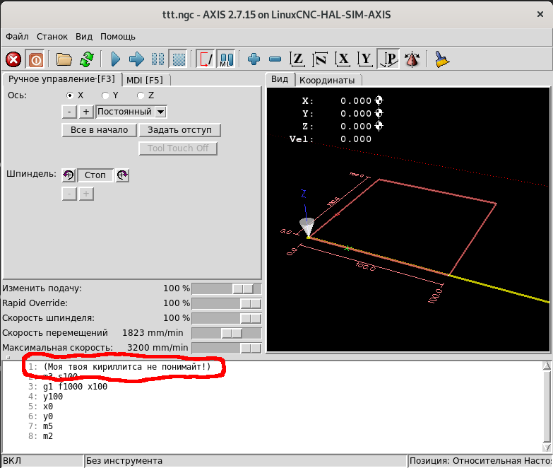Select G-code line 6 'y0'
Screen dimensions: 553x468
48,416
